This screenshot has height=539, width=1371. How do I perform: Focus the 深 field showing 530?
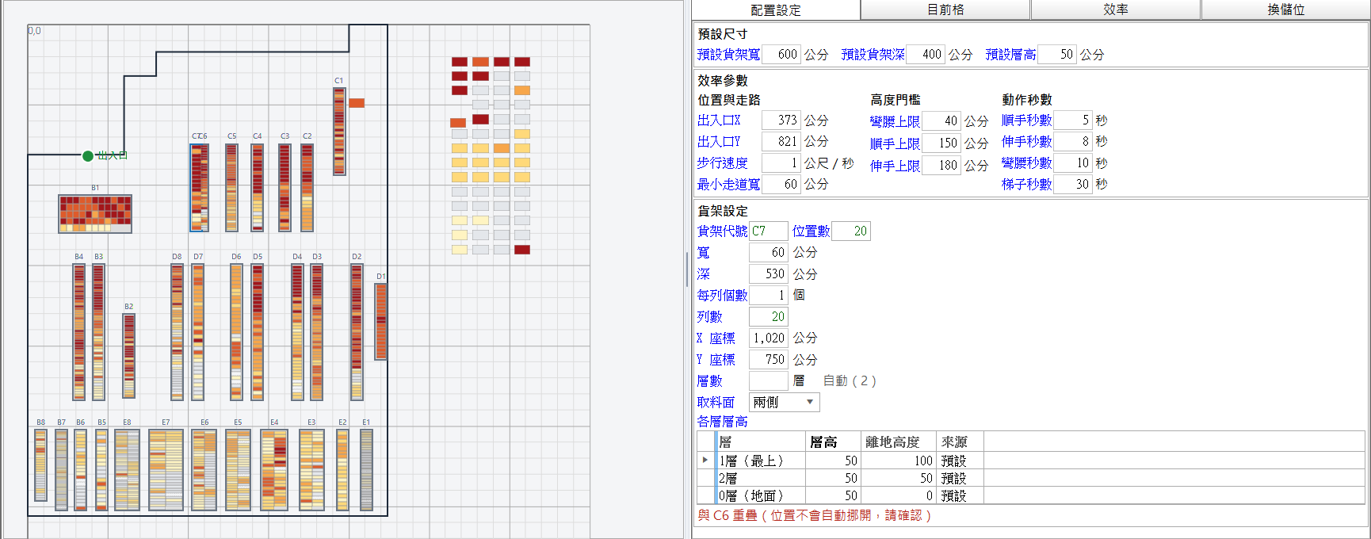(768, 273)
